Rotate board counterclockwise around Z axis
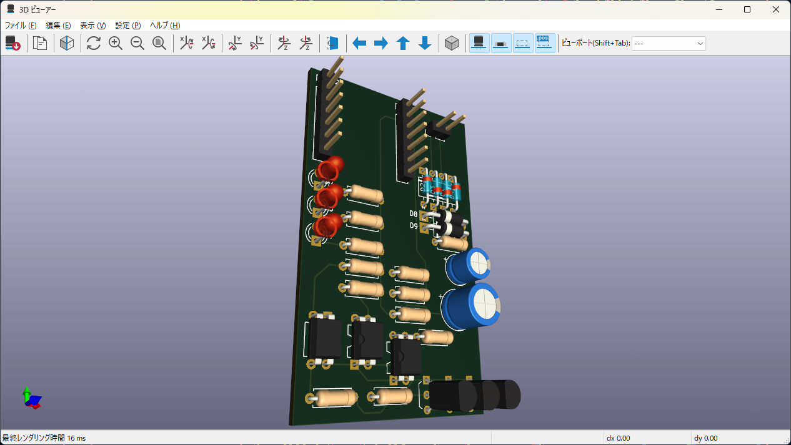The height and width of the screenshot is (445, 791). point(306,43)
